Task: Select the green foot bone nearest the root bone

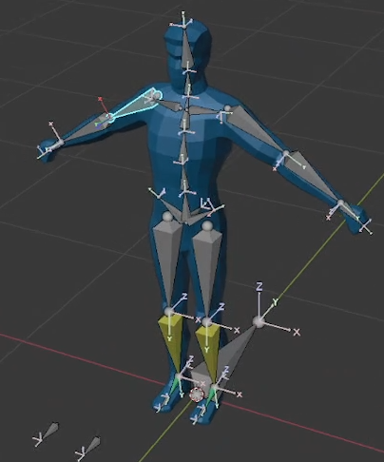Action: [211, 396]
